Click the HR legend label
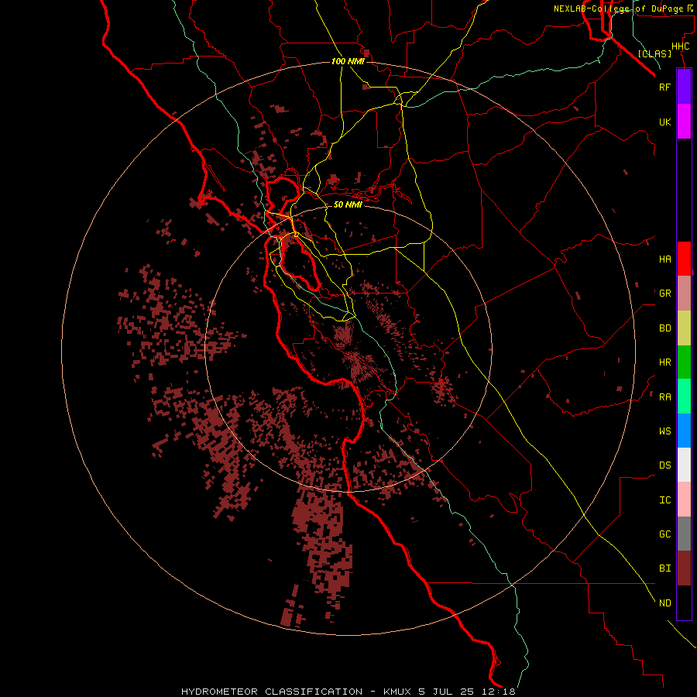This screenshot has height=697, width=697. [x=664, y=362]
